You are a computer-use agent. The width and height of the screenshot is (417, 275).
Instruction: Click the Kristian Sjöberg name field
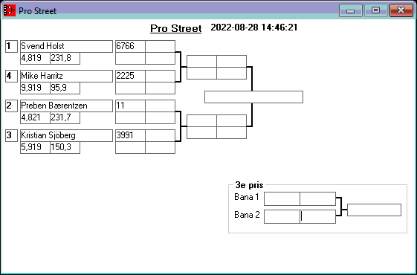(x=66, y=135)
